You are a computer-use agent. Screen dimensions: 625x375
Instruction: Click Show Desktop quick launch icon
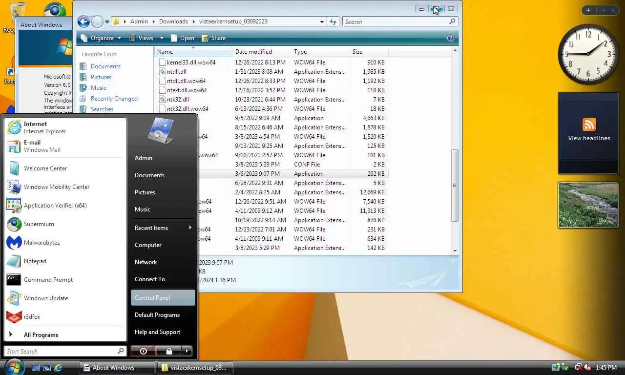point(35,368)
